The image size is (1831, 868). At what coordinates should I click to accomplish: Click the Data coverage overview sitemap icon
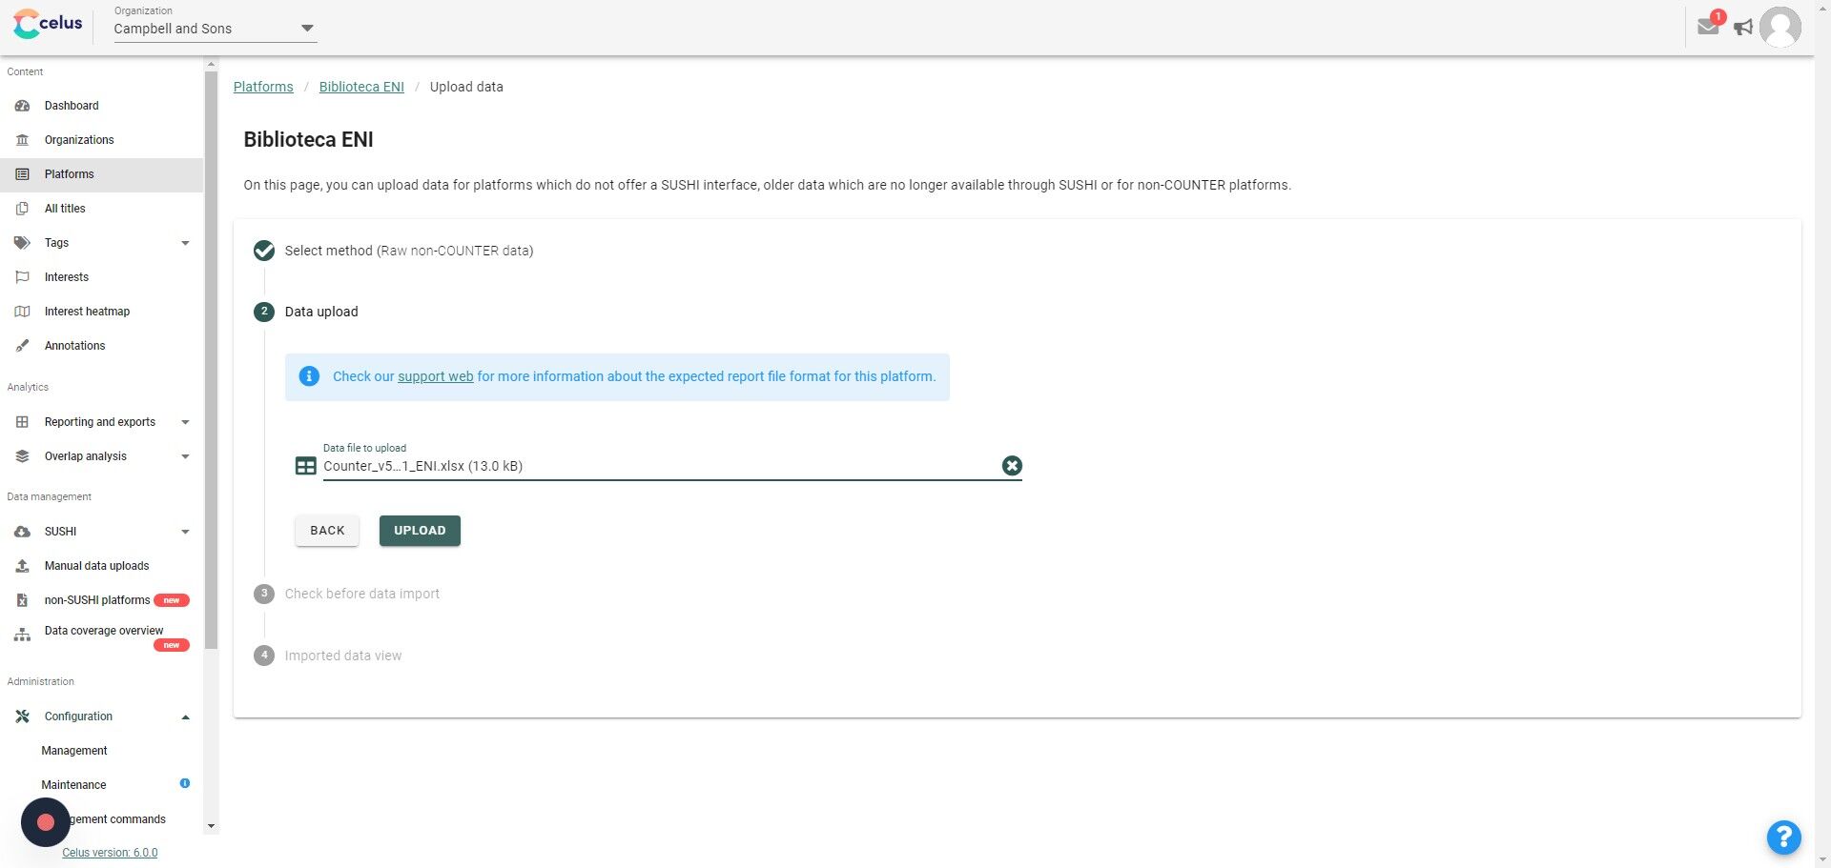23,635
